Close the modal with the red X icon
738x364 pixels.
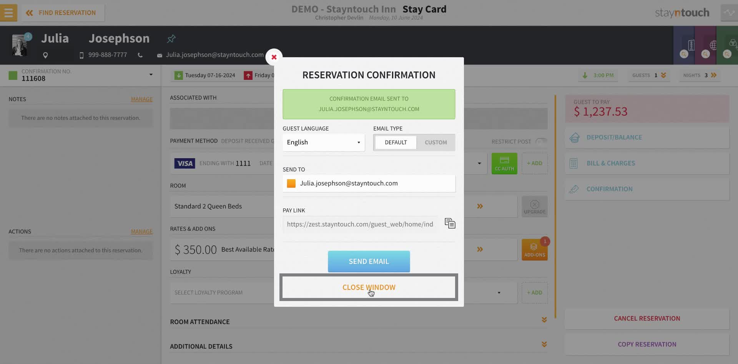(274, 57)
